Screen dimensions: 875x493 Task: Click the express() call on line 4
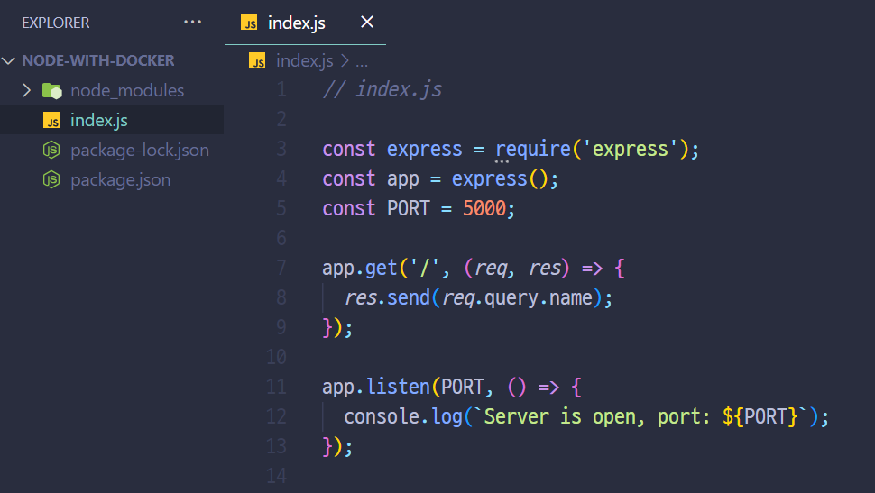pos(500,179)
